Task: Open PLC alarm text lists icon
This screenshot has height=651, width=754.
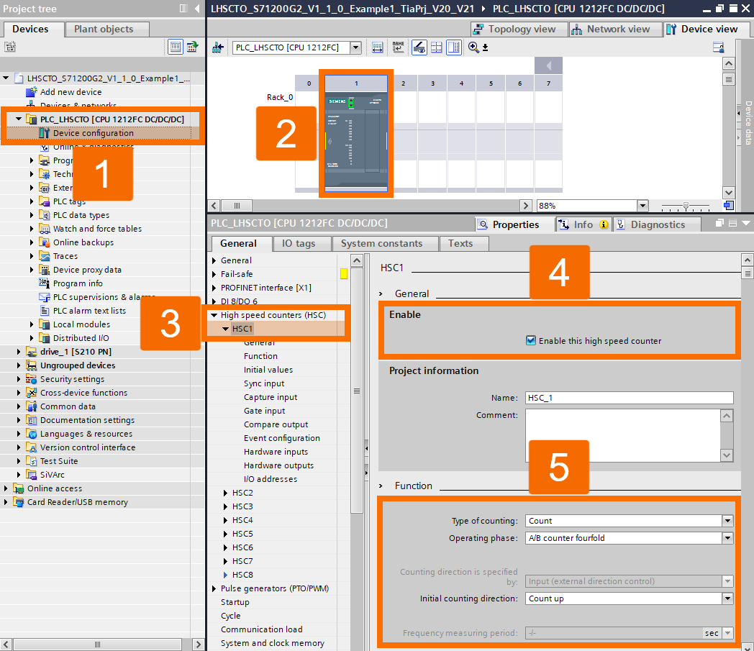Action: [x=44, y=311]
